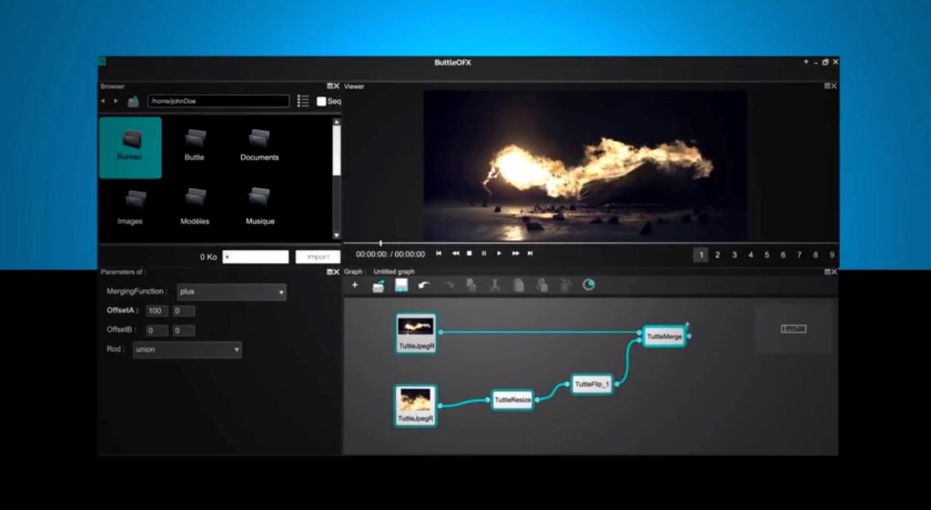Image resolution: width=931 pixels, height=510 pixels.
Task: Undo the last graph action
Action: [424, 285]
